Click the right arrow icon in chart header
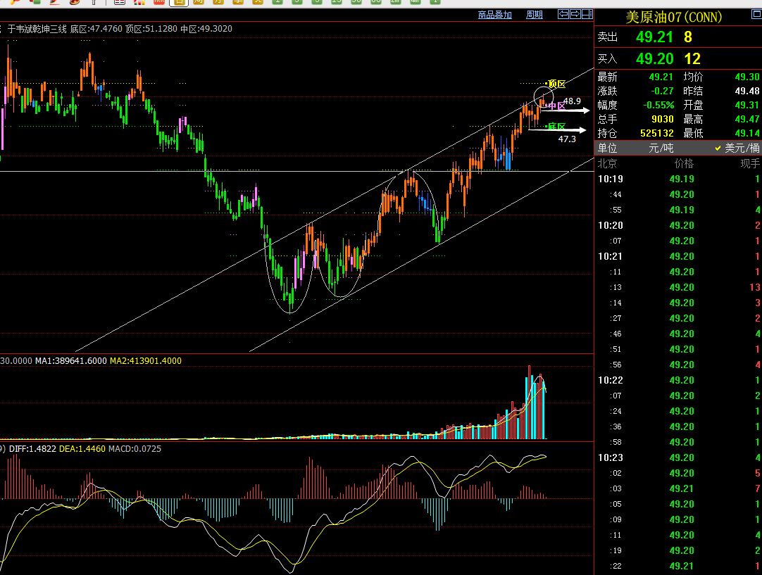 (575, 14)
